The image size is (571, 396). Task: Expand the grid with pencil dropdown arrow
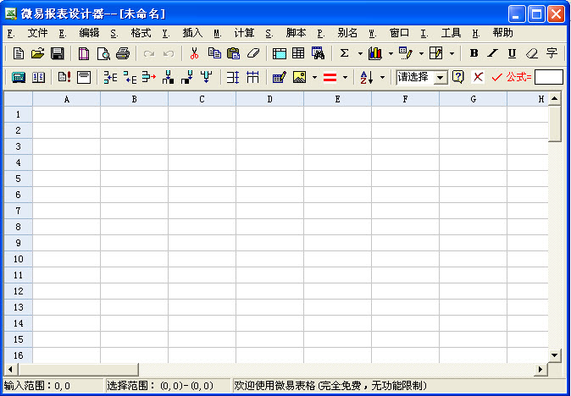click(452, 54)
